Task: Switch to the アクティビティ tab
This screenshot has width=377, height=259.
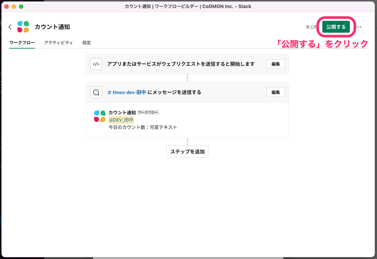Action: point(59,42)
